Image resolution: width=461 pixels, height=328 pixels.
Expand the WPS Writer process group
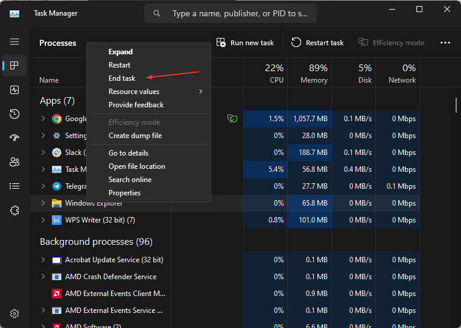point(43,220)
